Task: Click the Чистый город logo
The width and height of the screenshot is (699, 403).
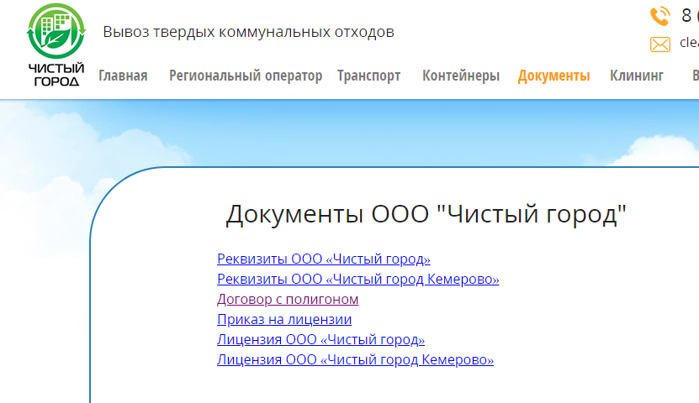Action: (56, 45)
